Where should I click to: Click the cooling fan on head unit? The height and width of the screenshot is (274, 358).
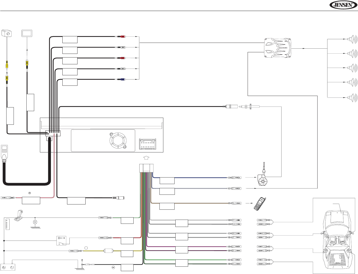118,141
